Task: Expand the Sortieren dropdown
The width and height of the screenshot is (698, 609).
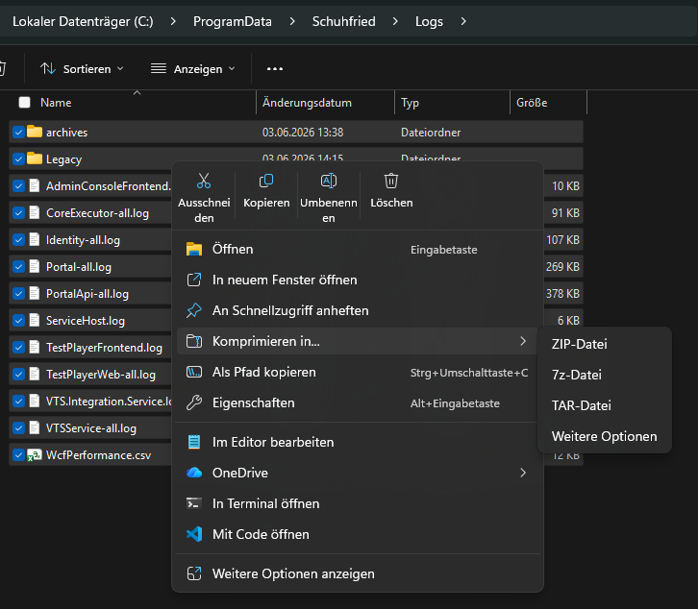Action: pyautogui.click(x=120, y=69)
